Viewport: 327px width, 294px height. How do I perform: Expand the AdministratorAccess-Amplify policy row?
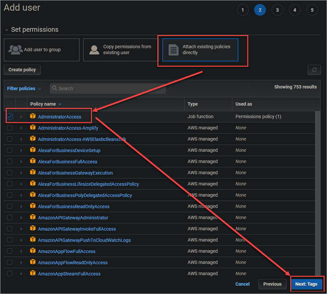[21, 128]
